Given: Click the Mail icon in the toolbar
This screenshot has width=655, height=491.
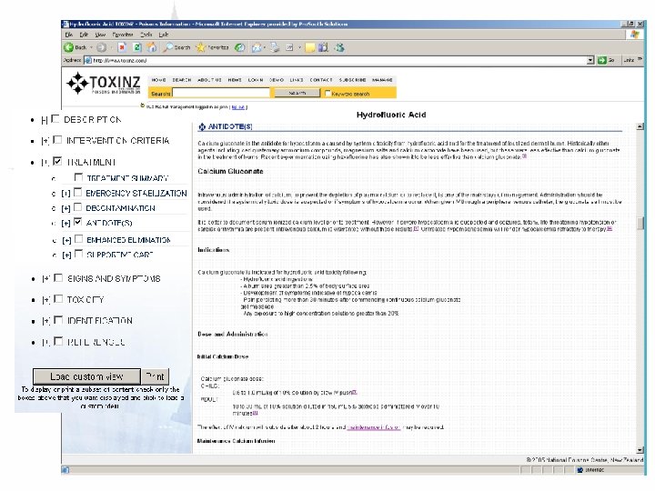Looking at the screenshot, I should 257,47.
